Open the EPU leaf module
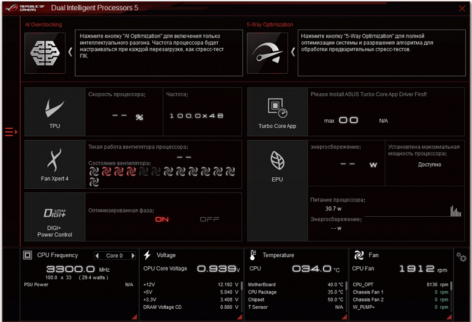Image resolution: width=472 pixels, height=322 pixels. [277, 191]
